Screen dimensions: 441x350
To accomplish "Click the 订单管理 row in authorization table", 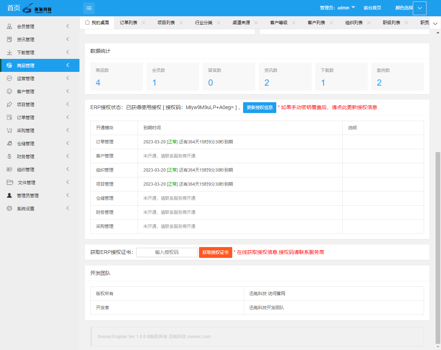I will coord(257,142).
